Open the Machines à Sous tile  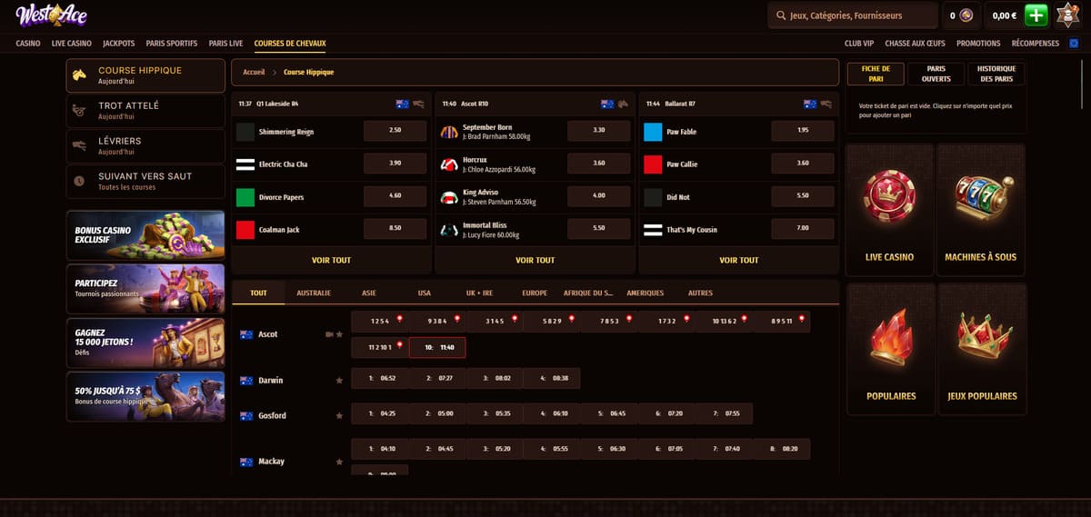[981, 209]
